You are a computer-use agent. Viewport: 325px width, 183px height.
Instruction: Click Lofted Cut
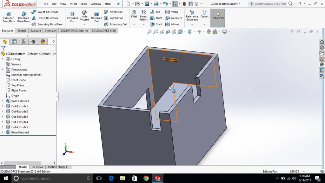tap(113, 18)
